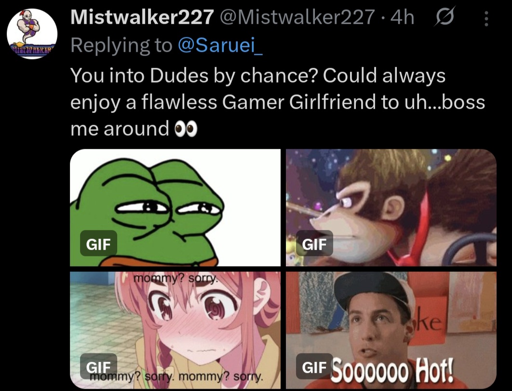Open the pink-haired anime girl GIF
The image size is (512, 391).
click(175, 330)
